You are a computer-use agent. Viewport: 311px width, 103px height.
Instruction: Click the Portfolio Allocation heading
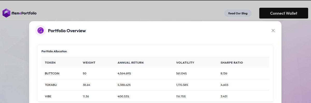54,51
